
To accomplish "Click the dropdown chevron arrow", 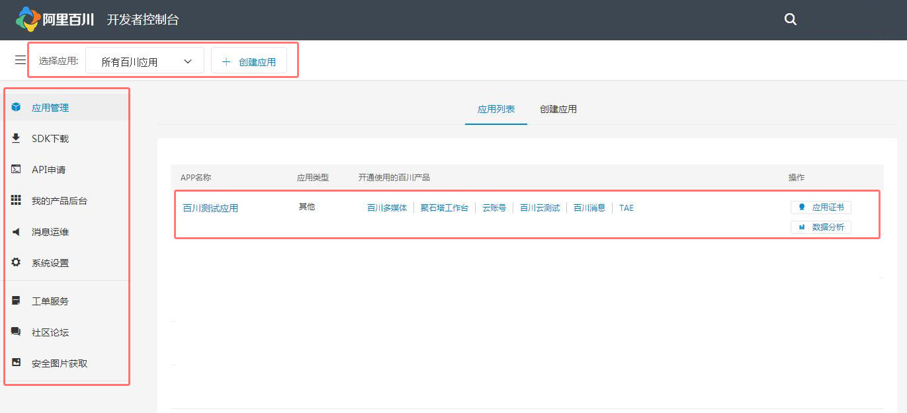I will (188, 61).
